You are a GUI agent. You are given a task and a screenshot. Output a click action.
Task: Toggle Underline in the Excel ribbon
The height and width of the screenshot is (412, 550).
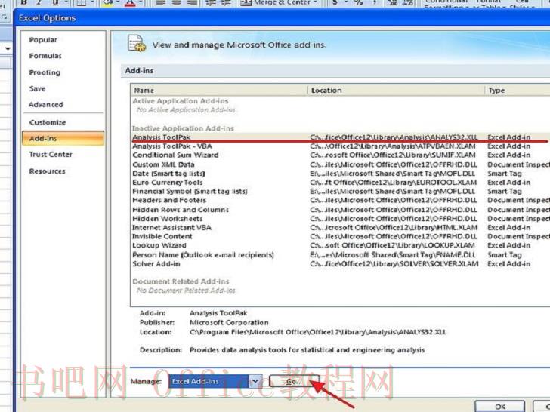[55, 2]
